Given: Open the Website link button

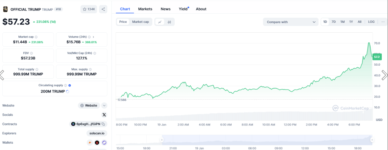Looking at the screenshot, I should [x=89, y=106].
